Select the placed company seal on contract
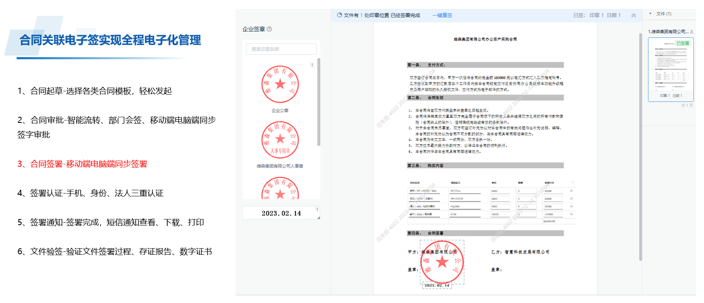The width and height of the screenshot is (704, 303). (x=442, y=262)
